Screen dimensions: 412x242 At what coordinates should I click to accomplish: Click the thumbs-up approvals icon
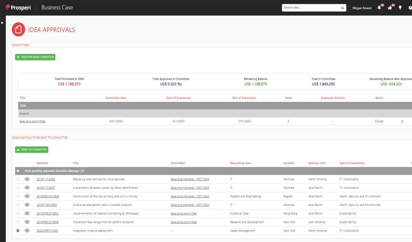tap(390, 8)
